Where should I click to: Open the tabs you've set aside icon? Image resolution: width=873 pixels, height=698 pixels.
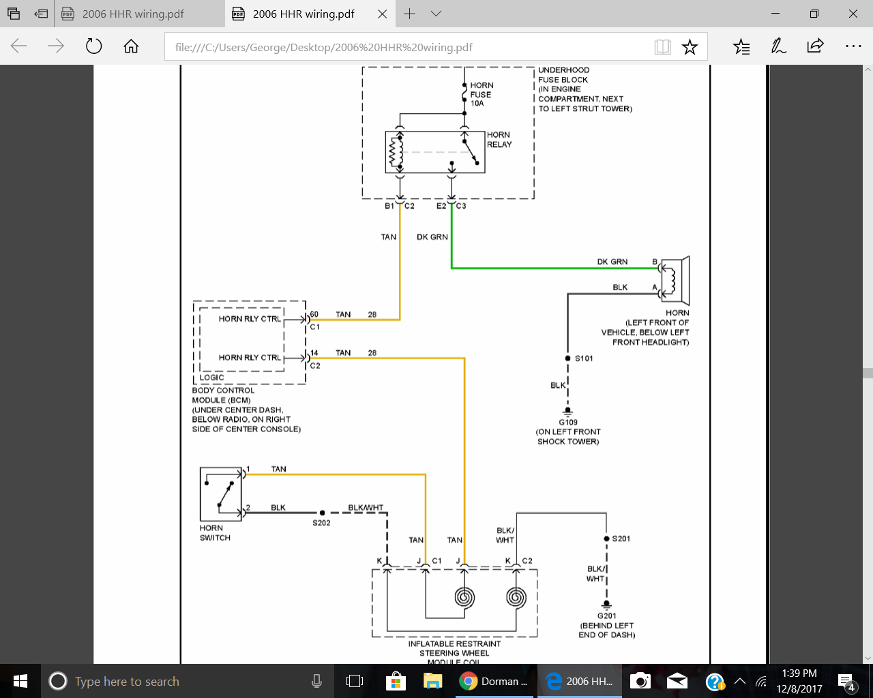[x=14, y=14]
